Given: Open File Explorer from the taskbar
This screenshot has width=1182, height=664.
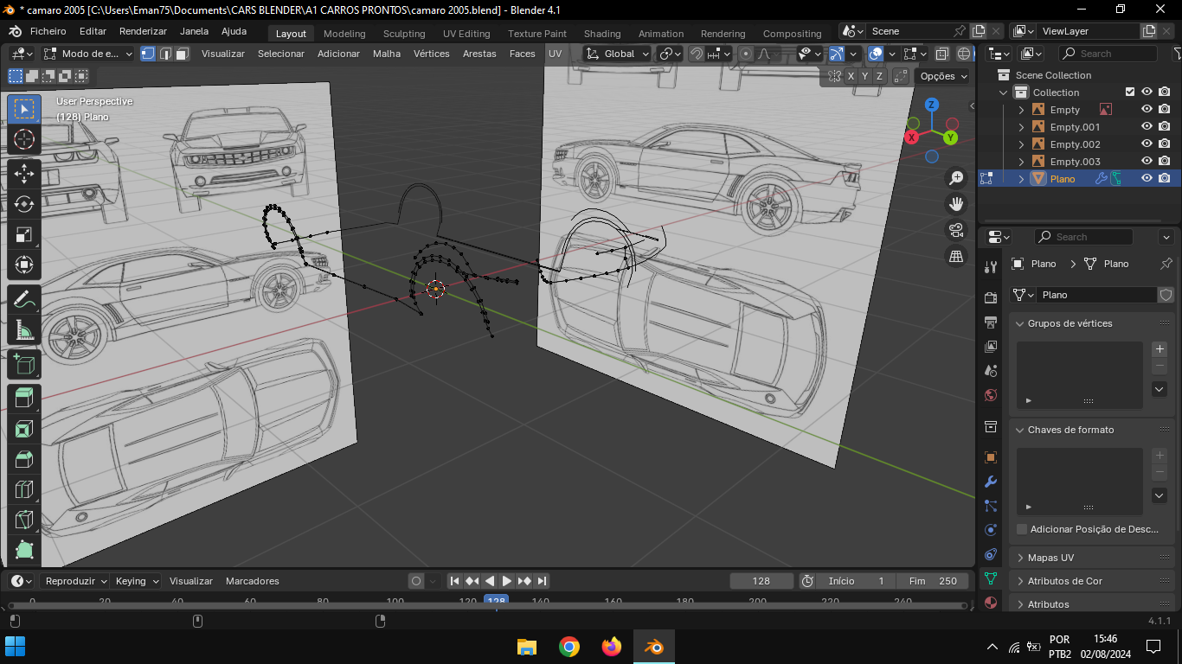Looking at the screenshot, I should (526, 647).
